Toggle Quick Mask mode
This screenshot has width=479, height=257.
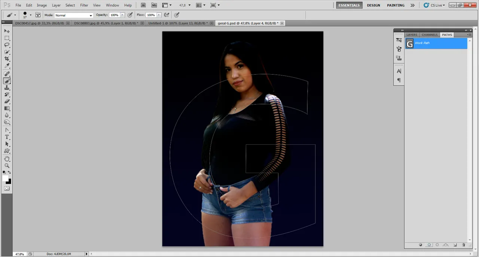coord(7,188)
